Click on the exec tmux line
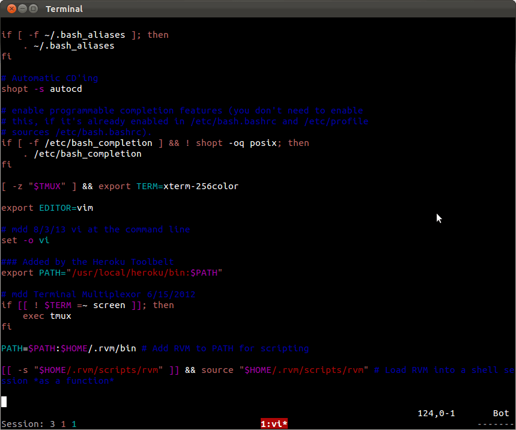This screenshot has height=430, width=516. tap(47, 316)
